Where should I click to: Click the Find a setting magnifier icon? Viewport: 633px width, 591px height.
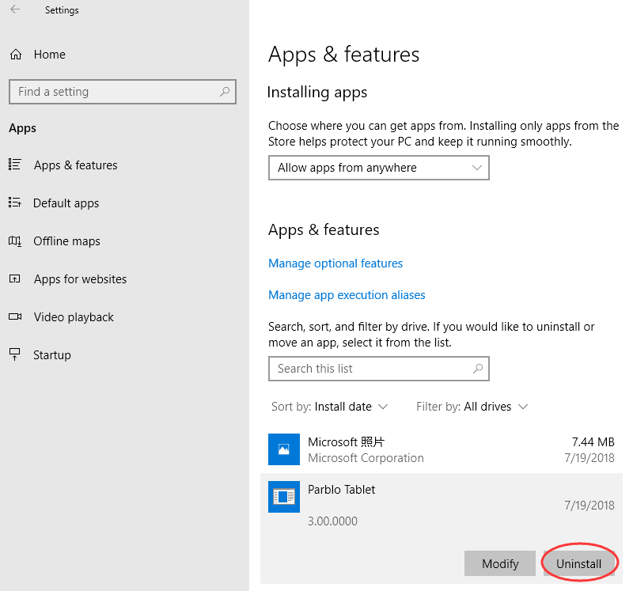pos(225,92)
